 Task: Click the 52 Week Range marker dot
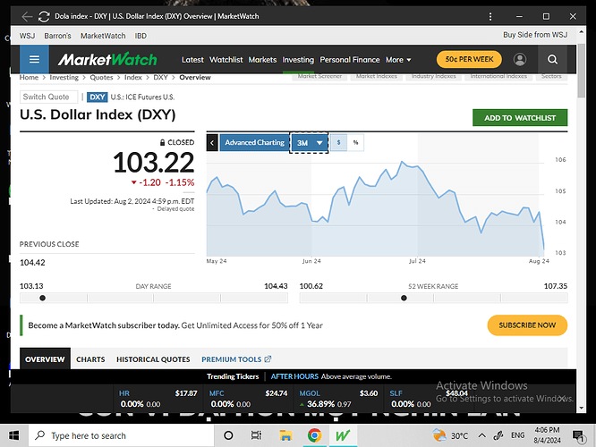pos(404,298)
